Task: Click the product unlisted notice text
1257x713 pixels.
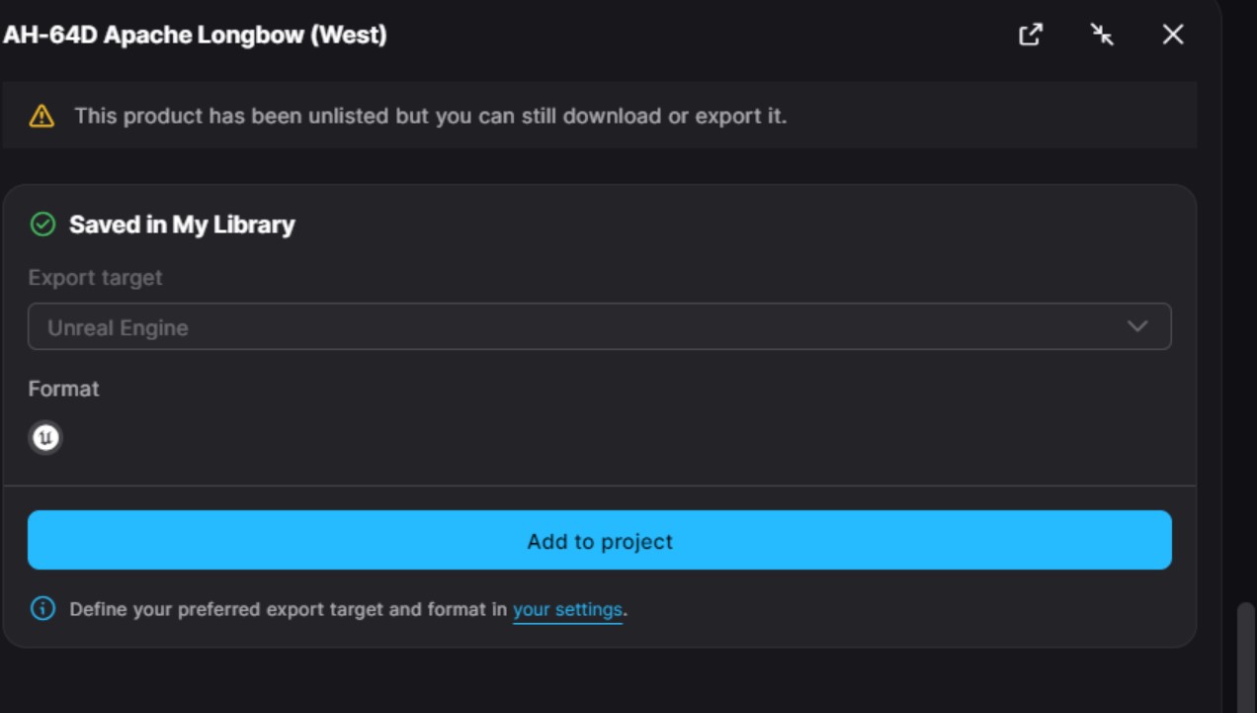Action: [431, 117]
